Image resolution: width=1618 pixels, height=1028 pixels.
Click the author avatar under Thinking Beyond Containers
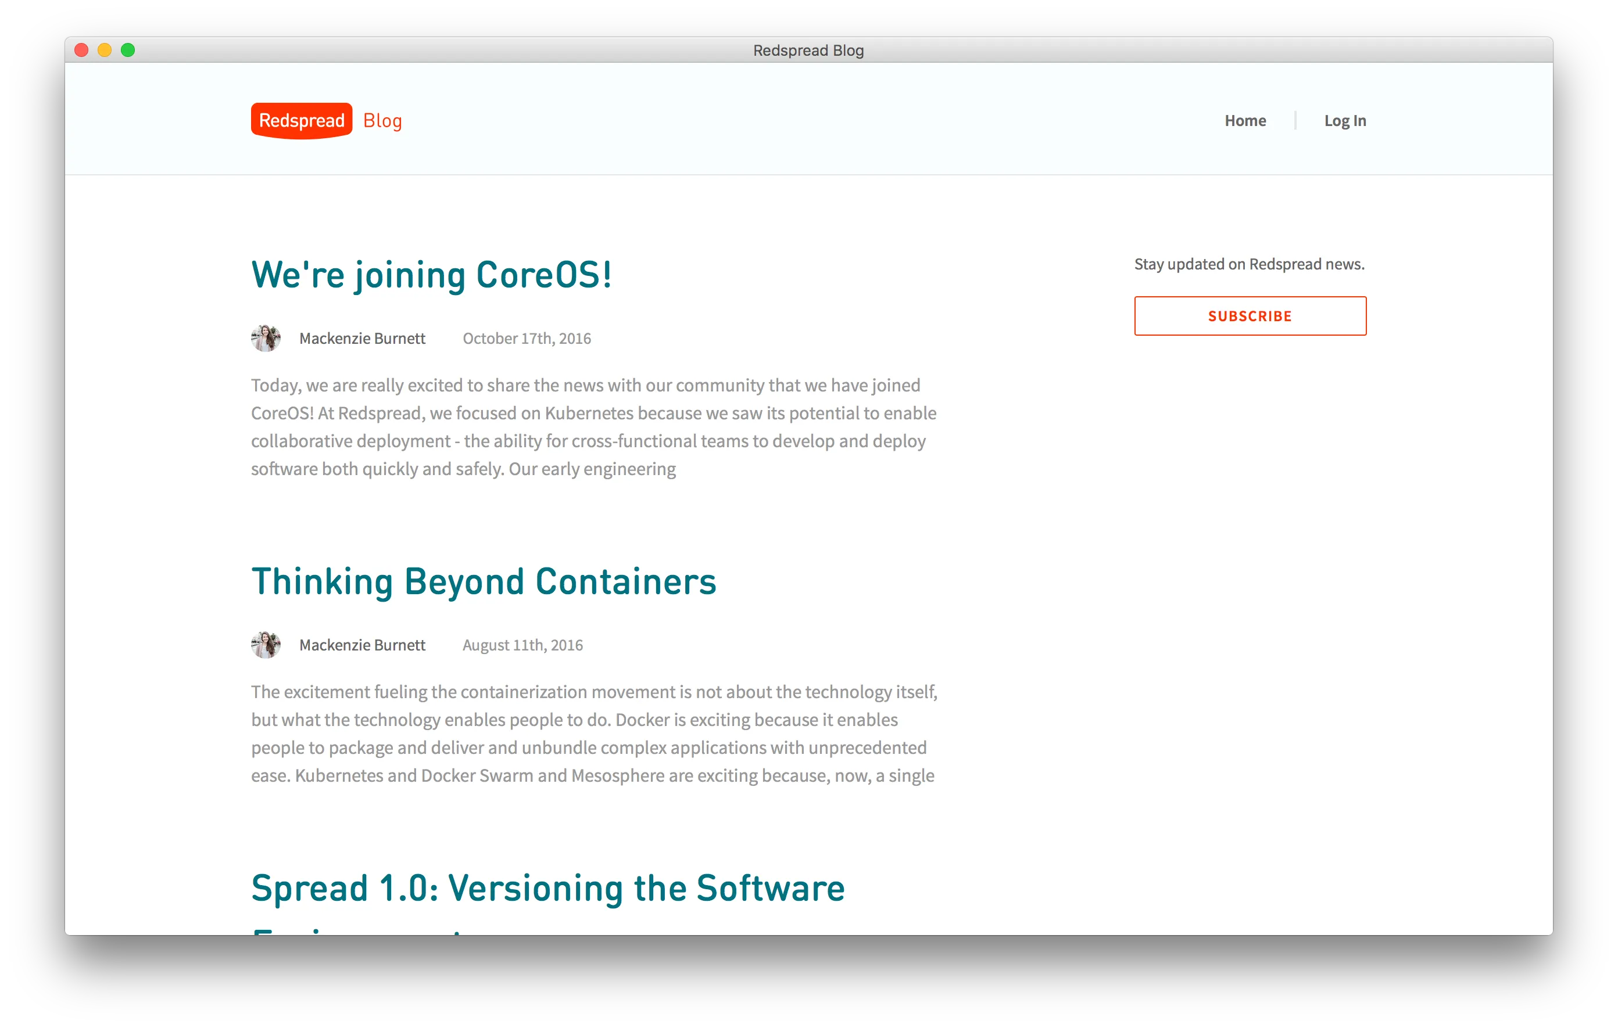coord(266,645)
